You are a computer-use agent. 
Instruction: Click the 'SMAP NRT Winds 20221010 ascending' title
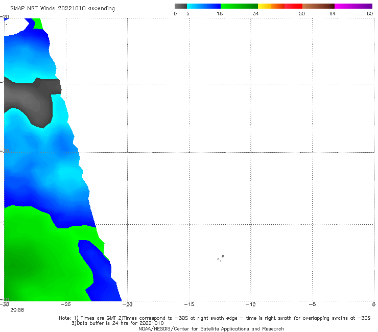coord(62,9)
